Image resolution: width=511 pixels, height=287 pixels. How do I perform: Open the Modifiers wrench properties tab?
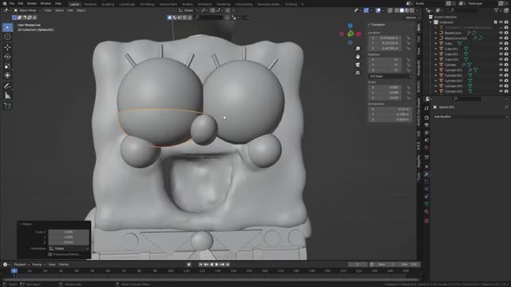[x=426, y=174]
